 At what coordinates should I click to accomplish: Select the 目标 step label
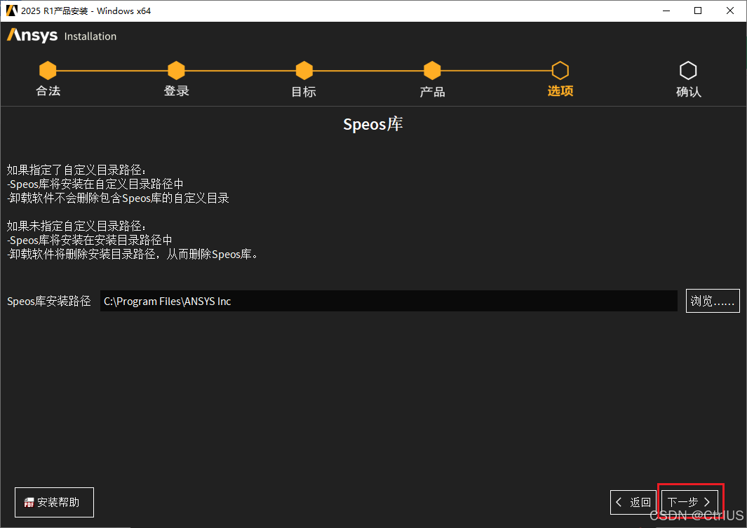pos(304,91)
